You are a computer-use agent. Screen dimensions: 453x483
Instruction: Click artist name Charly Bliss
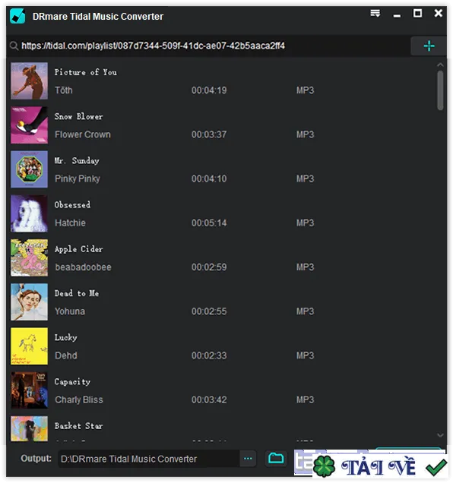coord(79,399)
